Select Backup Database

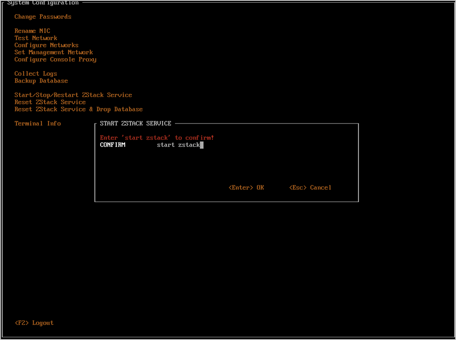41,81
